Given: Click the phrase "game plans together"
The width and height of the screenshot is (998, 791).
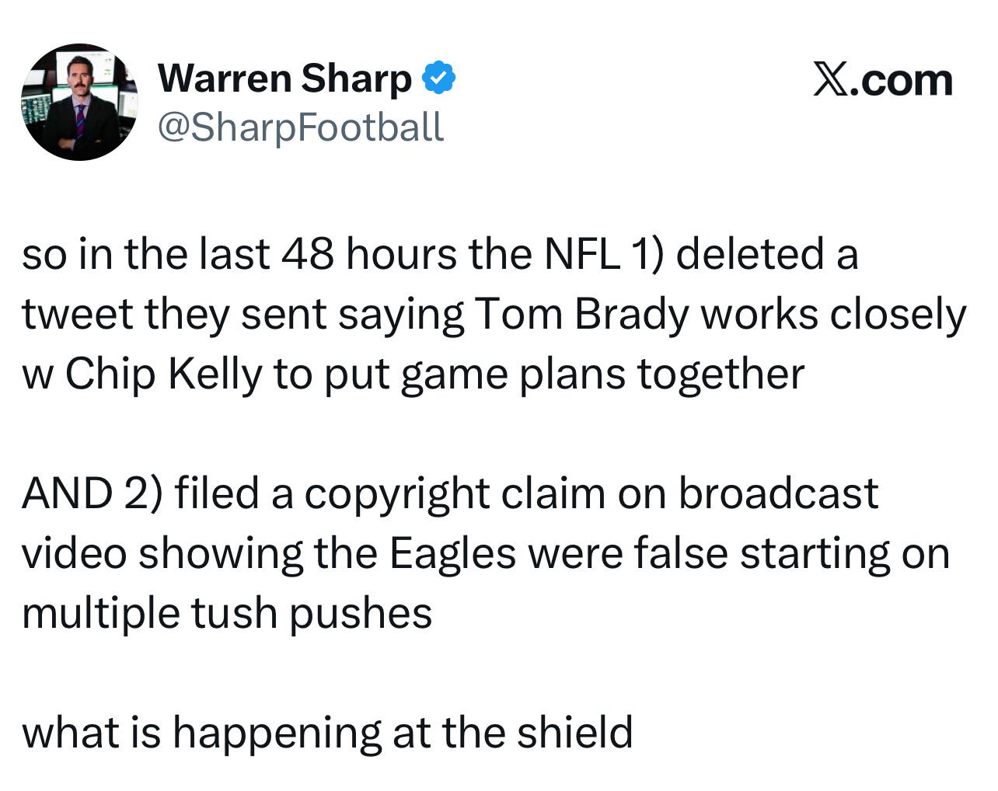Looking at the screenshot, I should [x=602, y=374].
